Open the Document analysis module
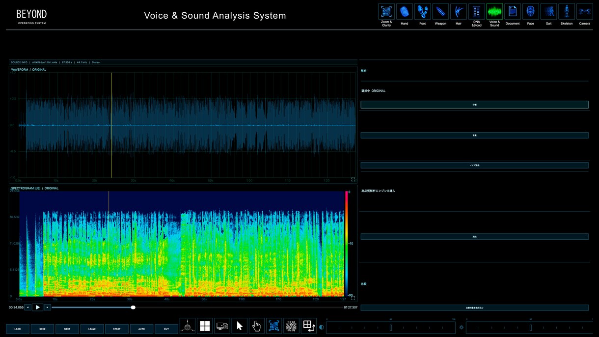This screenshot has width=599, height=337. point(513,11)
